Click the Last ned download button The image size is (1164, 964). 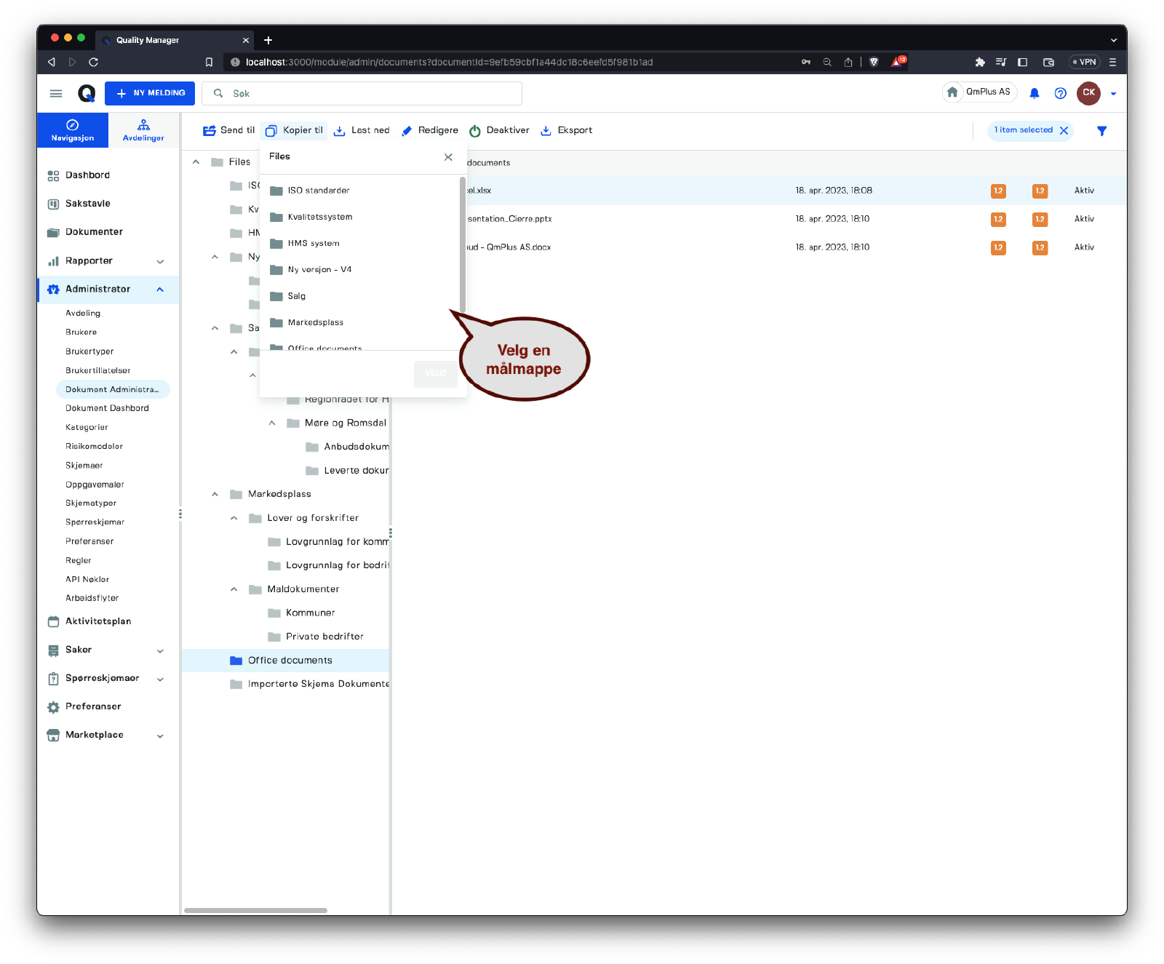(x=362, y=131)
